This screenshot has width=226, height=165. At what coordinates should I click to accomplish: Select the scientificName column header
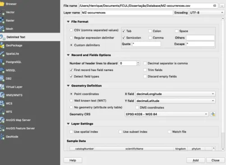tap(134, 149)
